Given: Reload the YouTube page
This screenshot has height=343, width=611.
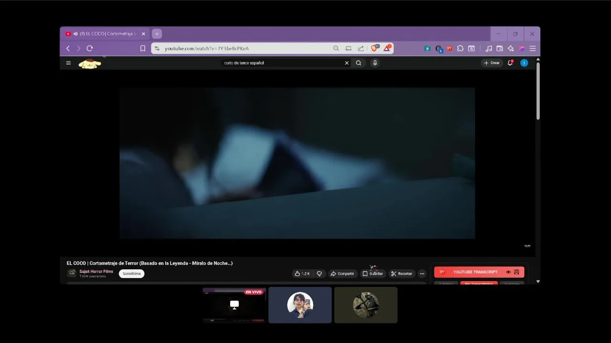Looking at the screenshot, I should (x=89, y=48).
